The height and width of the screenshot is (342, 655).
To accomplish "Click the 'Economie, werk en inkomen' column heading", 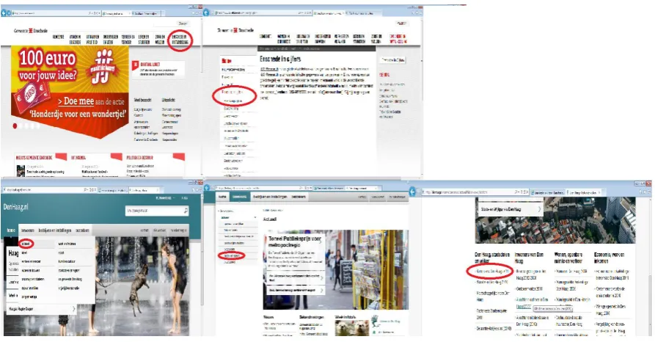I will tap(610, 258).
